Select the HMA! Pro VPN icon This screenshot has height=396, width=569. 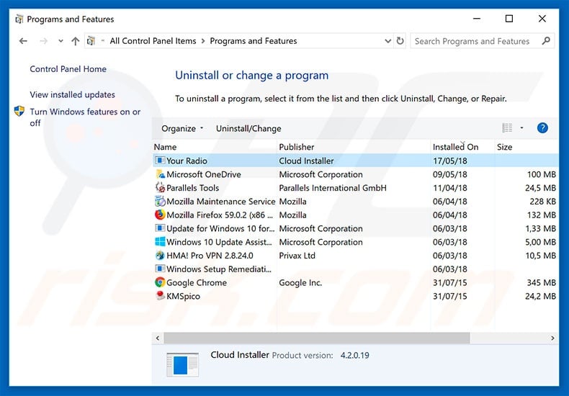[160, 256]
